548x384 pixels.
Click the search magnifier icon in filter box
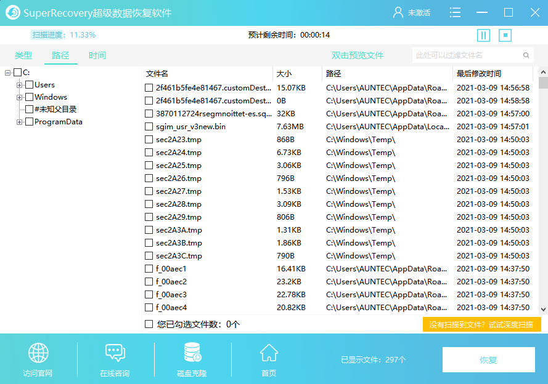[x=526, y=55]
